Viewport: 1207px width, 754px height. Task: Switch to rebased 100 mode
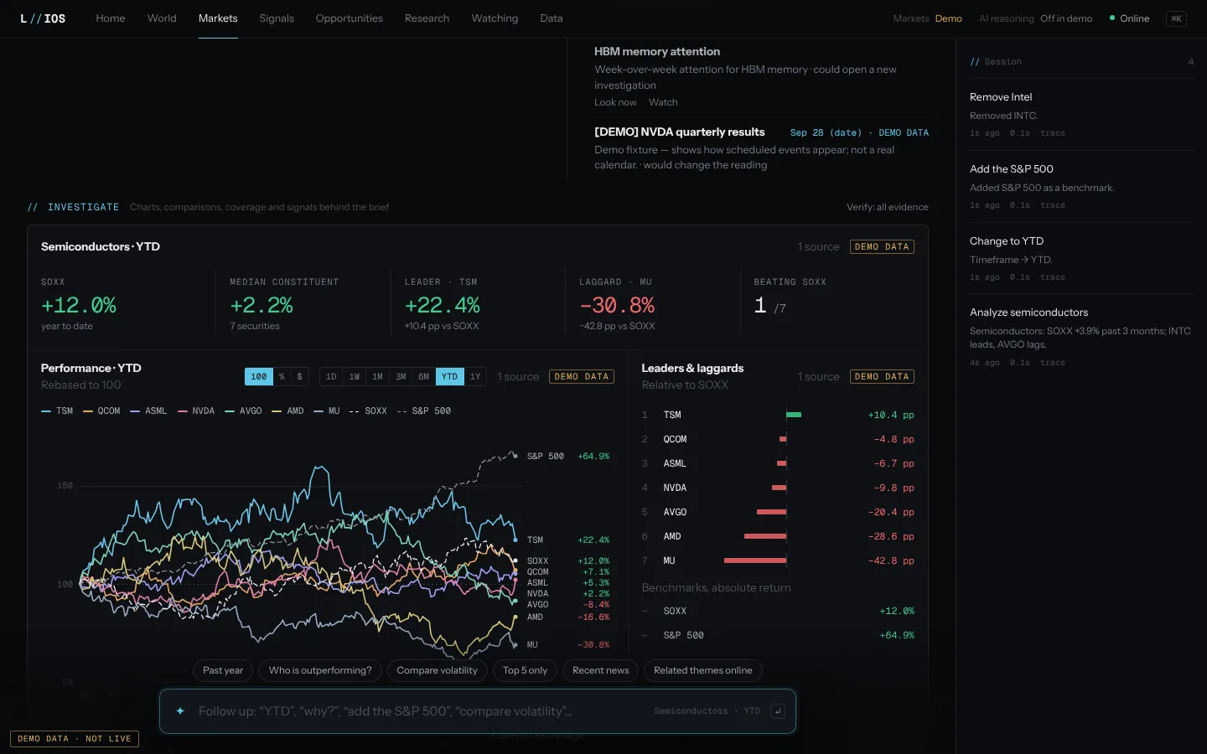(x=259, y=377)
